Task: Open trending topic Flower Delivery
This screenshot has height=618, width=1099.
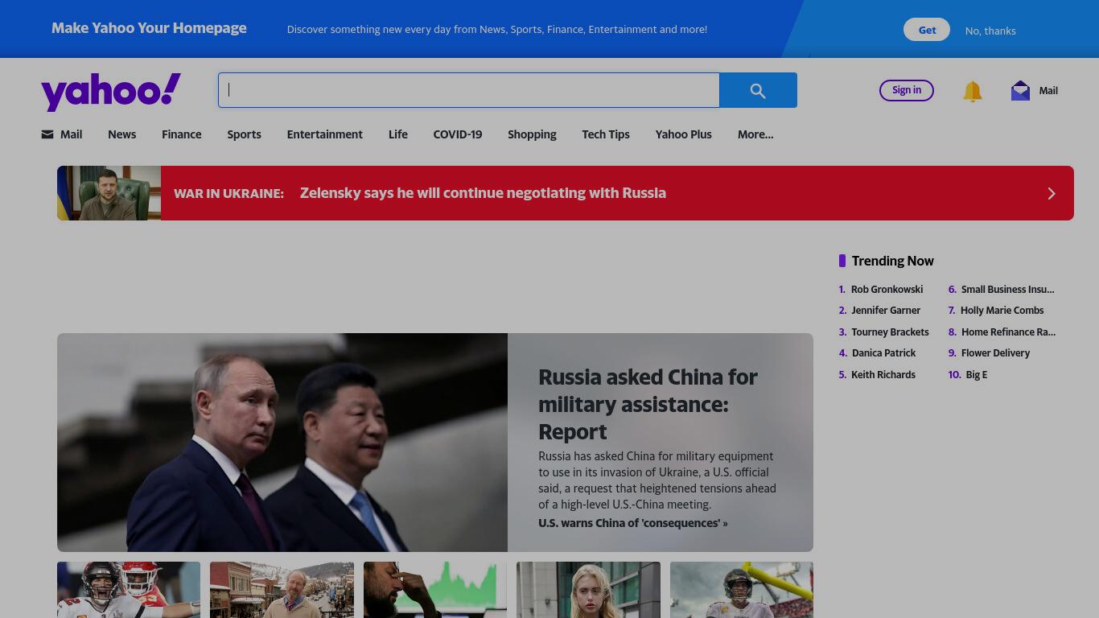Action: 995,352
